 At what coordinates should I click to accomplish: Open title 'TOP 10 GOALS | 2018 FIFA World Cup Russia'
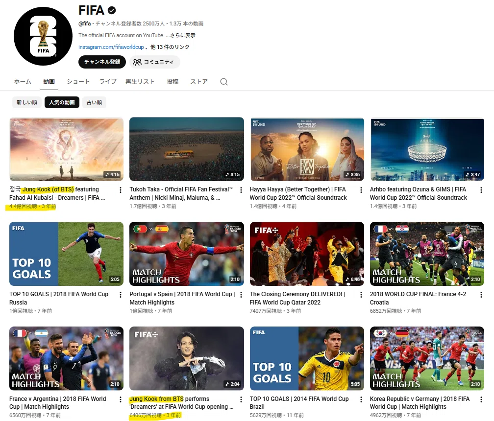[x=59, y=298]
